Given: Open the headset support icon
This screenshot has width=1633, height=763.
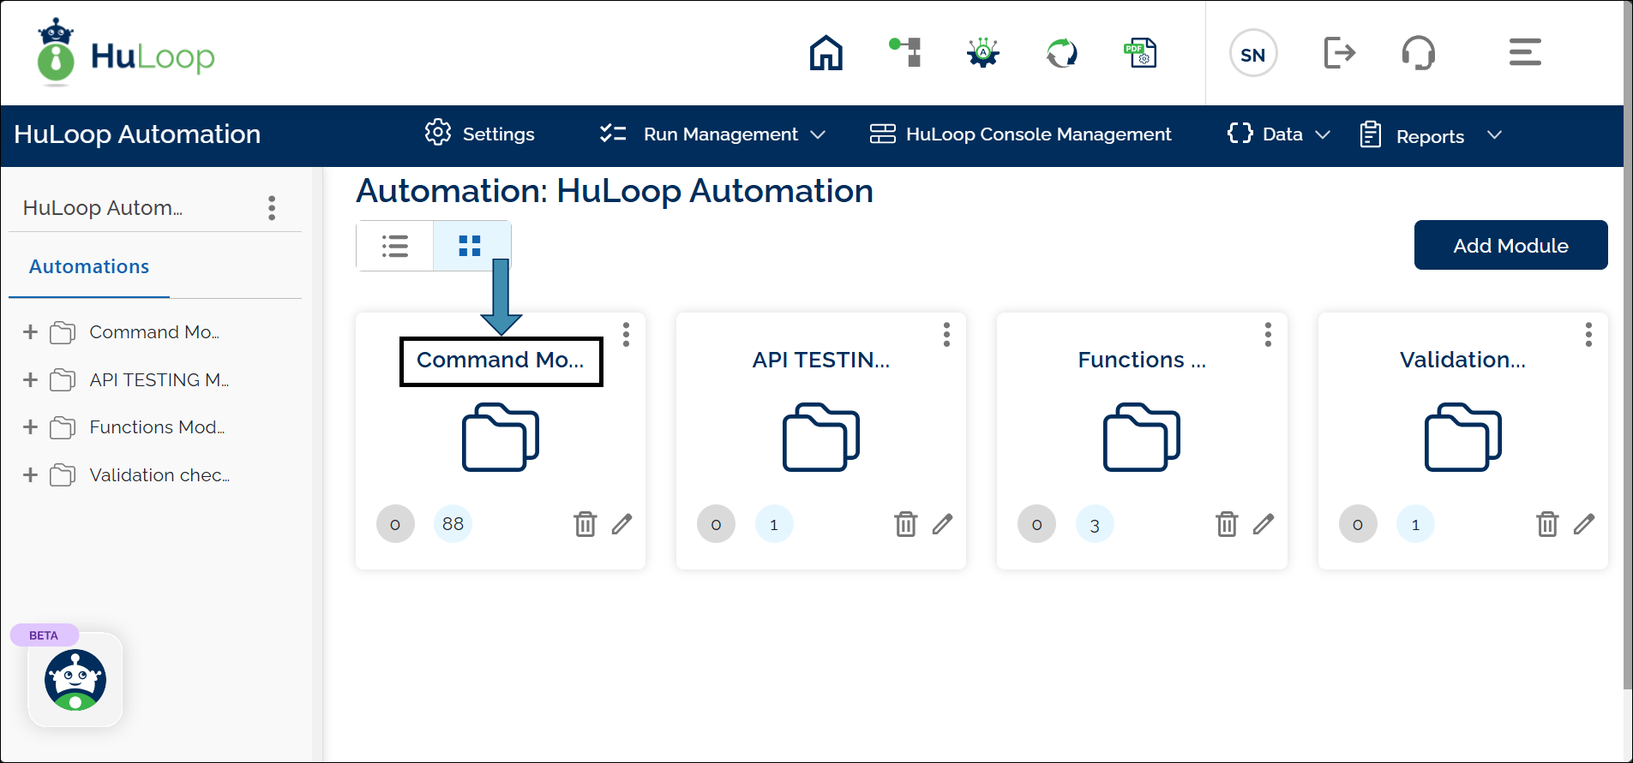Looking at the screenshot, I should (1418, 53).
